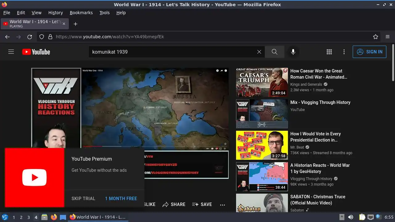The height and width of the screenshot is (222, 395).
Task: Open the Firefox application menu
Action: point(388,37)
